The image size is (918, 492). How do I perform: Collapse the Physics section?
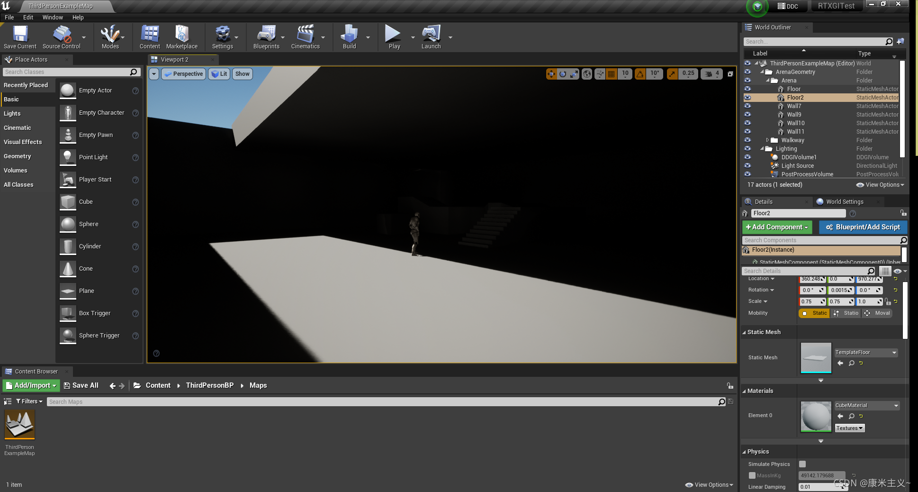click(744, 452)
